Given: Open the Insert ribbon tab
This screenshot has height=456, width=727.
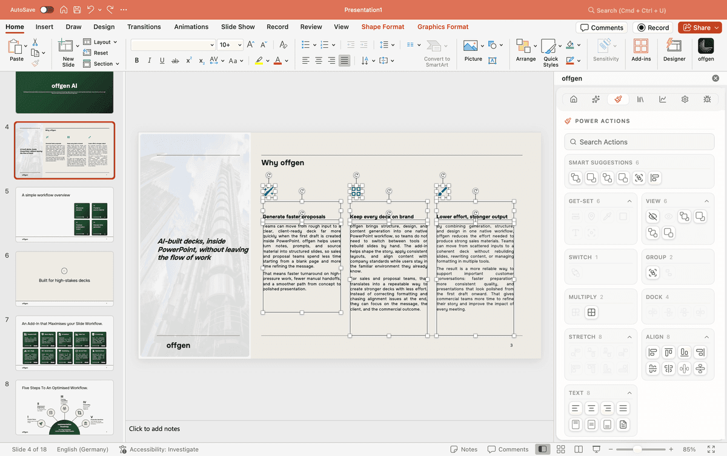Looking at the screenshot, I should tap(44, 27).
